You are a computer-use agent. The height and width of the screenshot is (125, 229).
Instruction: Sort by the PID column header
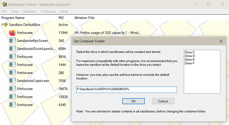(x=65, y=18)
